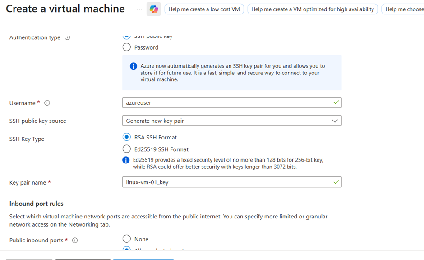Click the blue info icon in SSH key banner
This screenshot has height=260, width=424.
click(x=134, y=66)
